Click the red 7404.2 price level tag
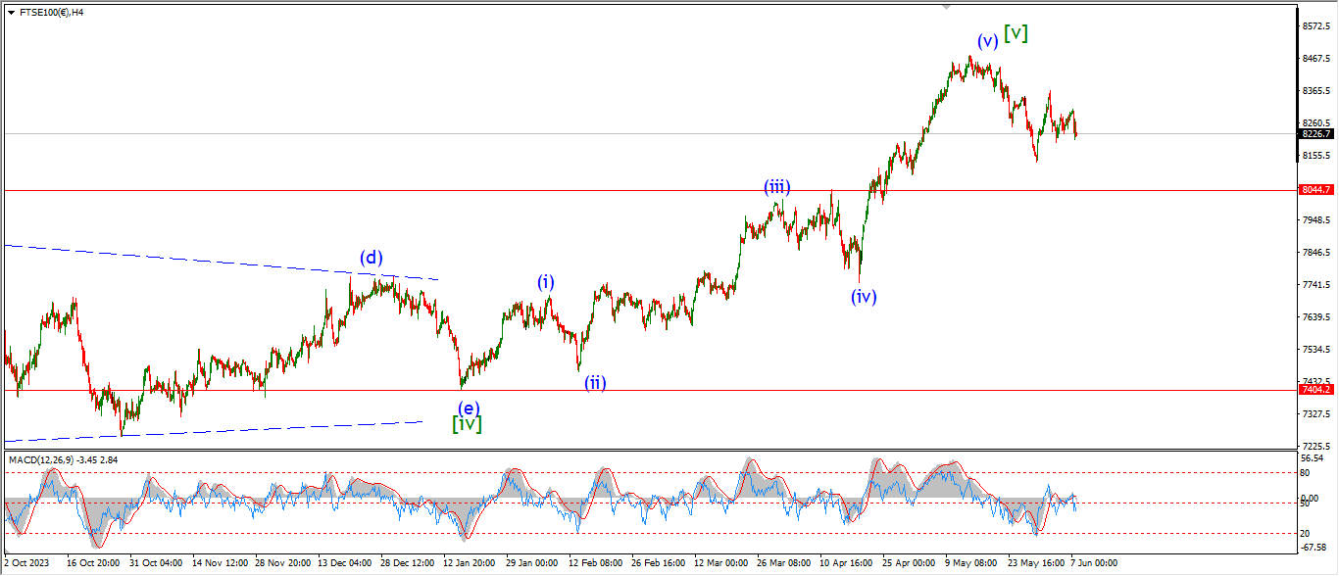1339x576 pixels. click(x=1314, y=390)
